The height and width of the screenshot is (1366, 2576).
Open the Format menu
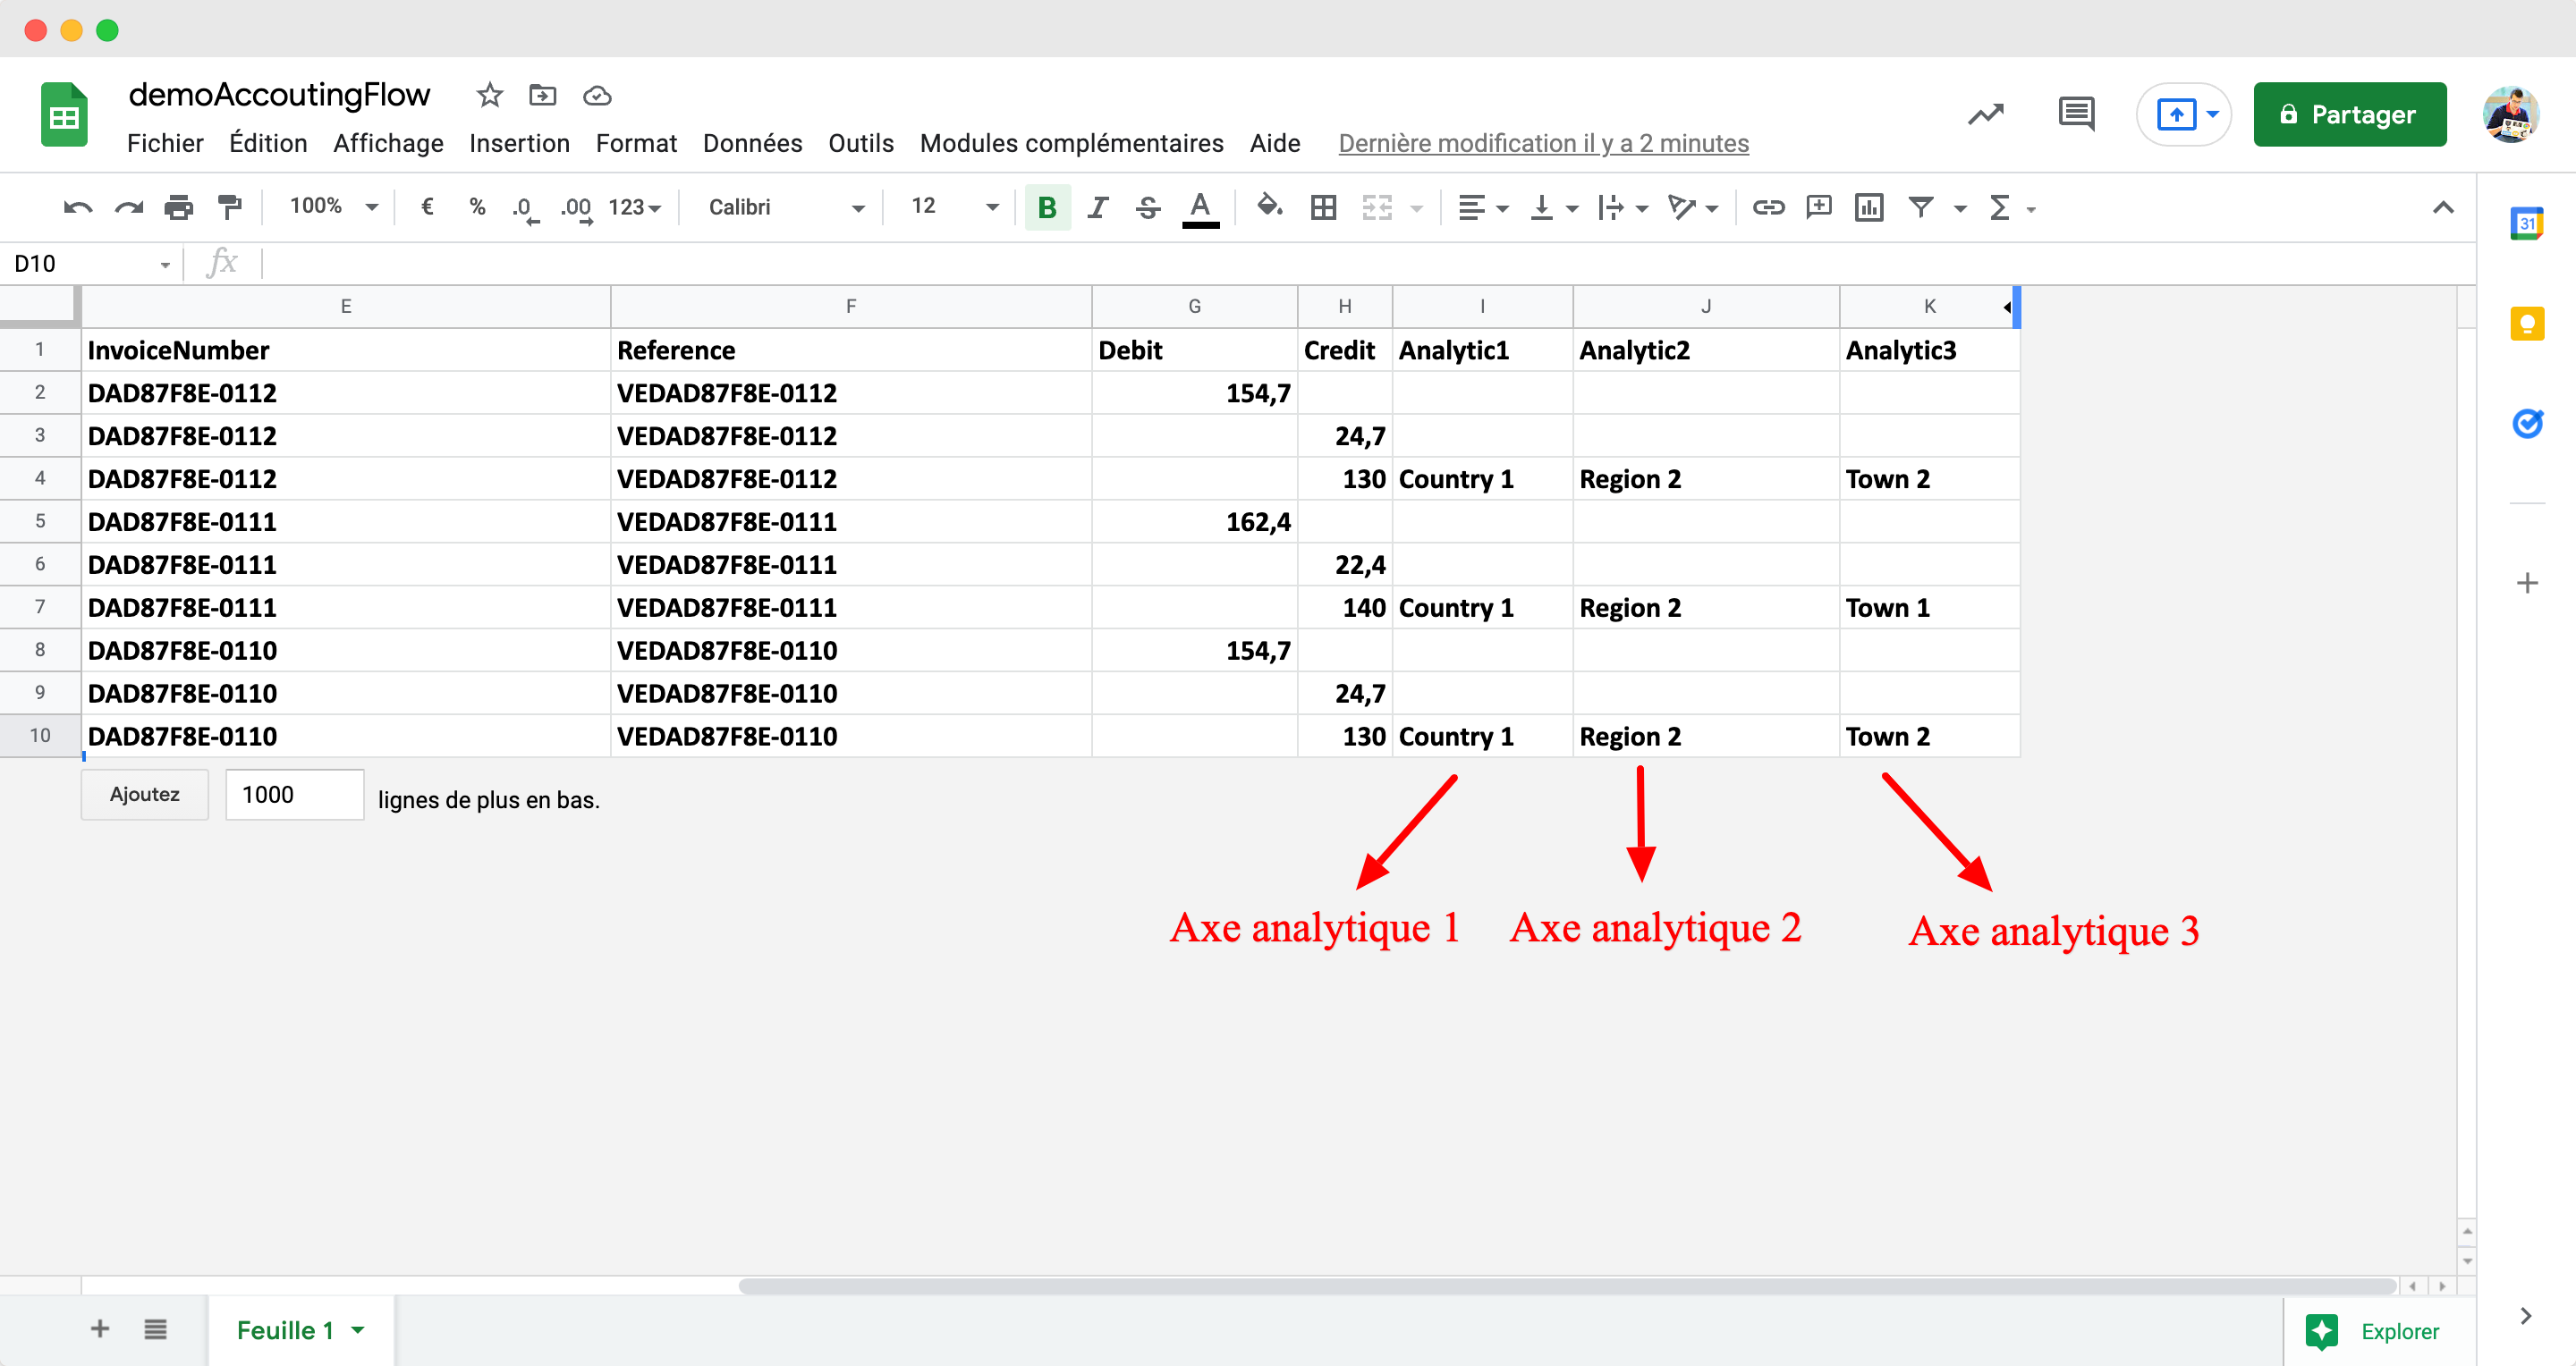(636, 143)
